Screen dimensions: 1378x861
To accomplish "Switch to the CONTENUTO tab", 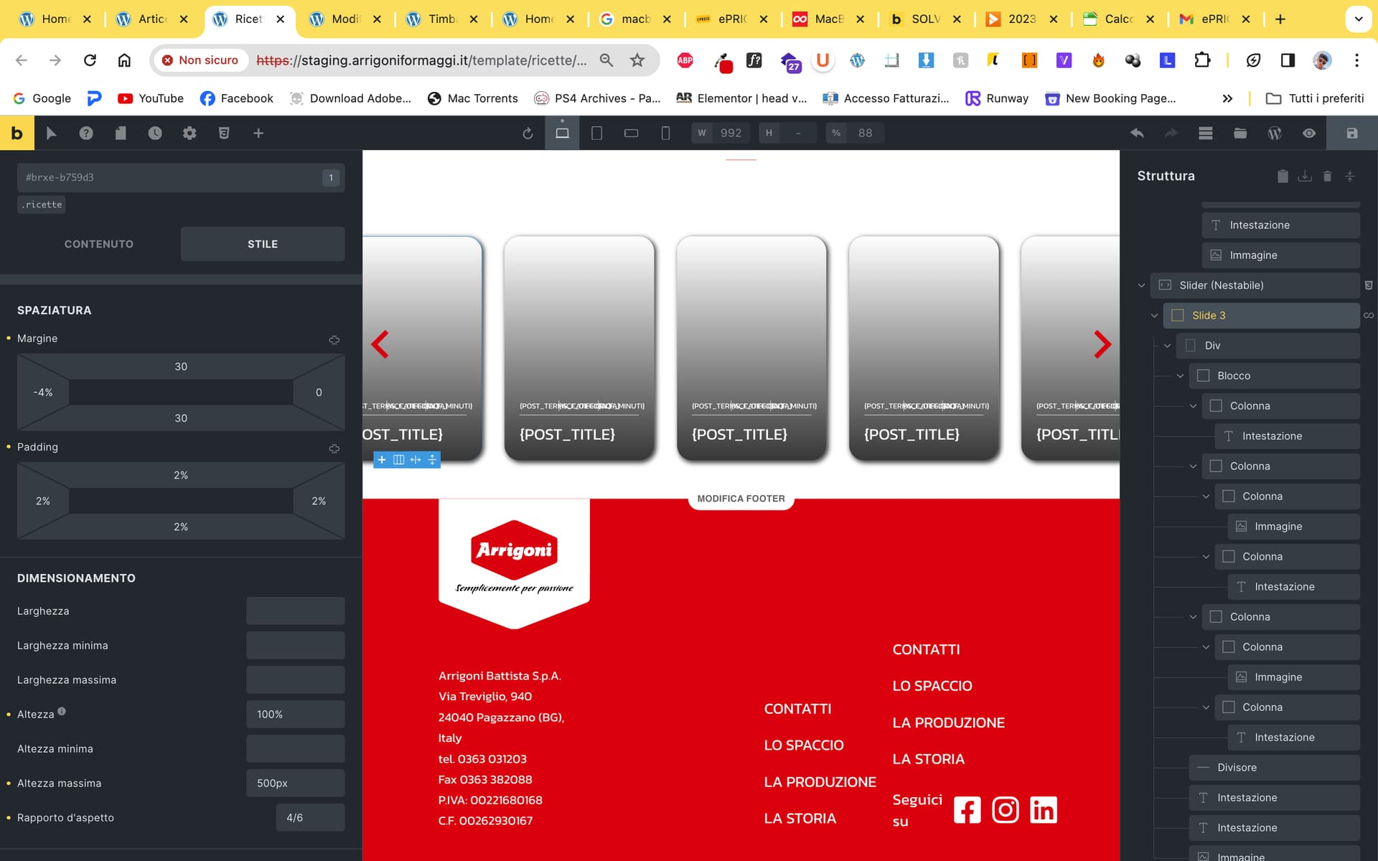I will click(98, 244).
